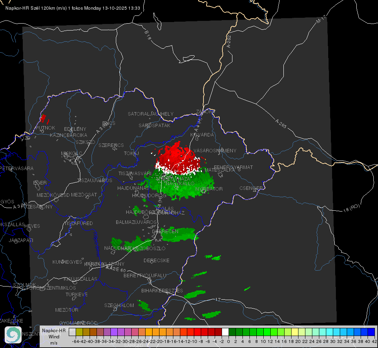The image size is (378, 348).
Task: Click the SÁTORALJAÚJHELY label
Action: (x=151, y=114)
